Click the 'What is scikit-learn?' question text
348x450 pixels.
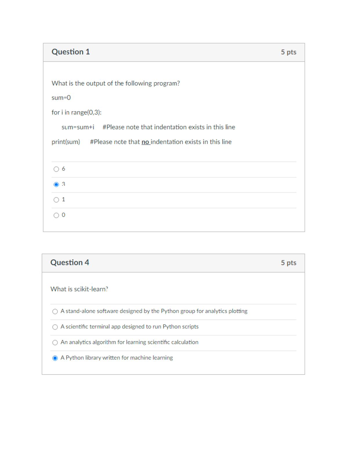click(79, 289)
